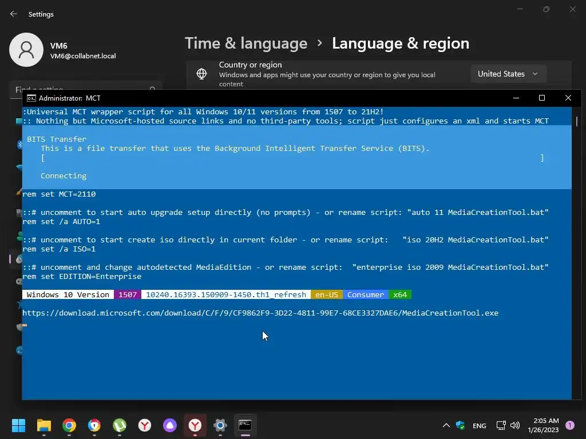Screen dimensions: 586x439
Task: Click the MCT console vertical scrollbar thumb
Action: (577, 121)
